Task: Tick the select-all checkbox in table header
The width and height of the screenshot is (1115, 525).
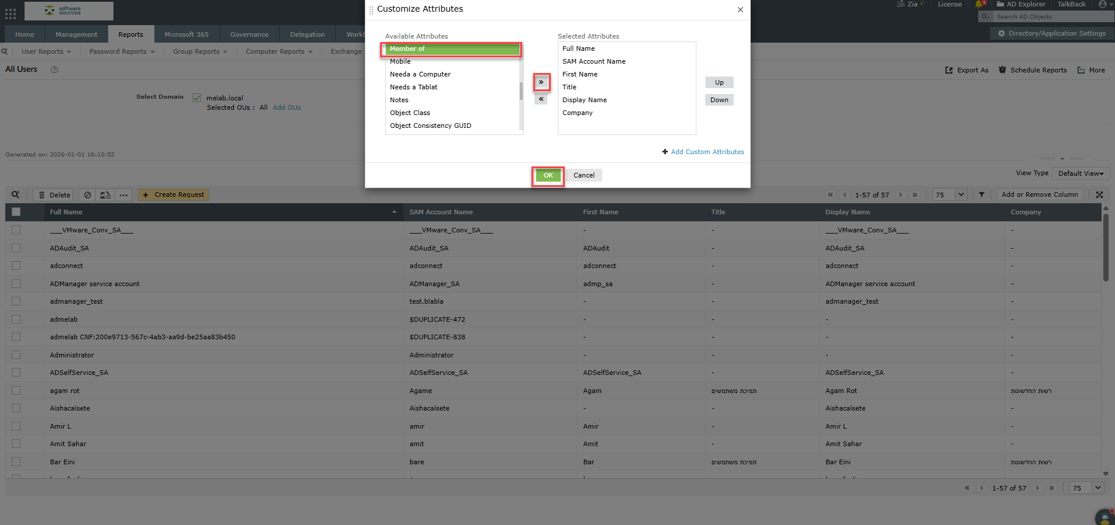Action: 16,212
